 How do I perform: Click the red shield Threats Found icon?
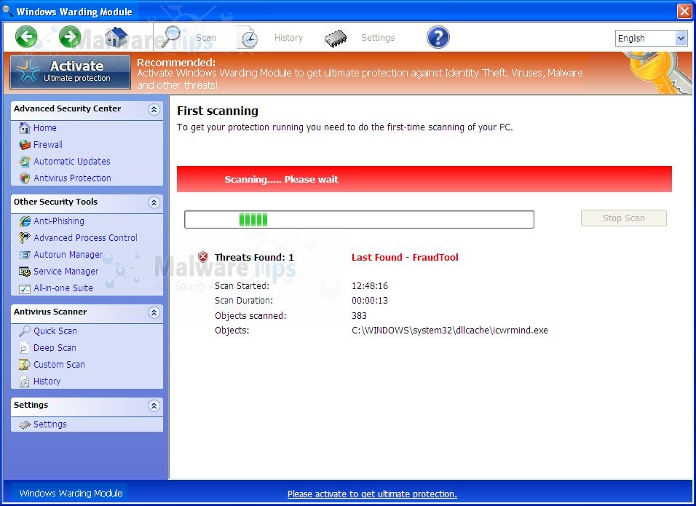(x=203, y=257)
